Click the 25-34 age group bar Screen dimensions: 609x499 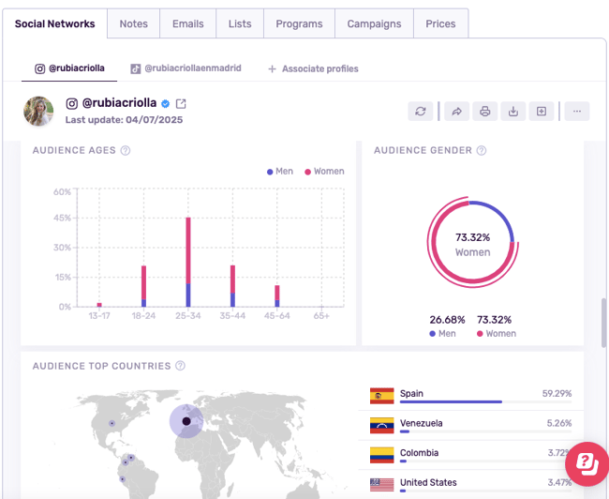(188, 263)
